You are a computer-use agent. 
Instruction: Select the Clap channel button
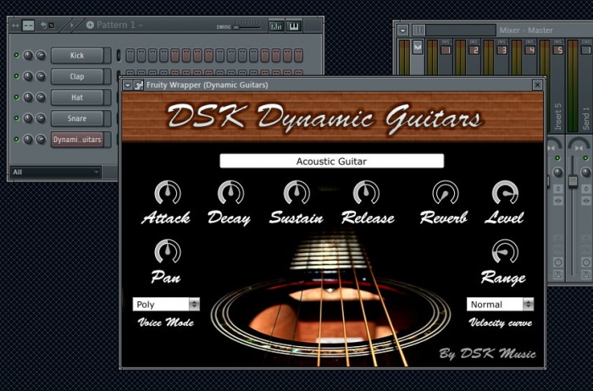[77, 76]
